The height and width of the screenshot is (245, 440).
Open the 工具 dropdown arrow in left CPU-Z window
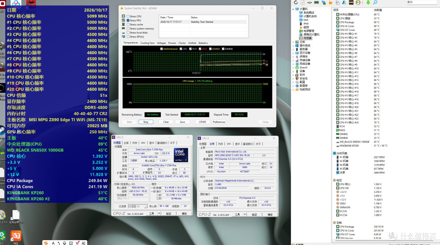pyautogui.click(x=159, y=214)
